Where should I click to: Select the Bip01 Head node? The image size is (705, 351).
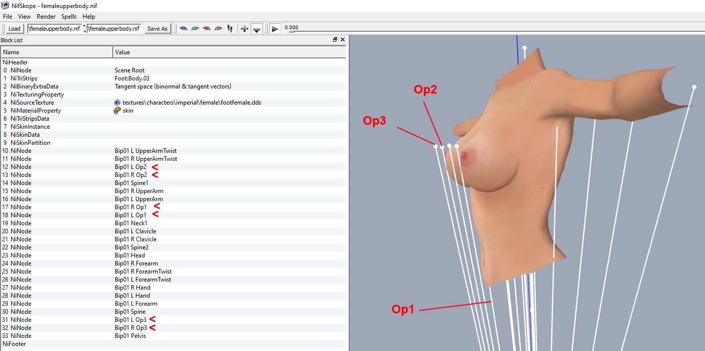coord(173,255)
